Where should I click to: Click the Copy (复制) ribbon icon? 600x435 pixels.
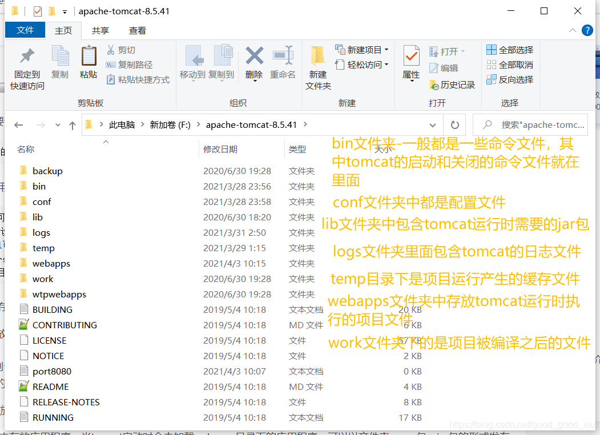pos(60,56)
